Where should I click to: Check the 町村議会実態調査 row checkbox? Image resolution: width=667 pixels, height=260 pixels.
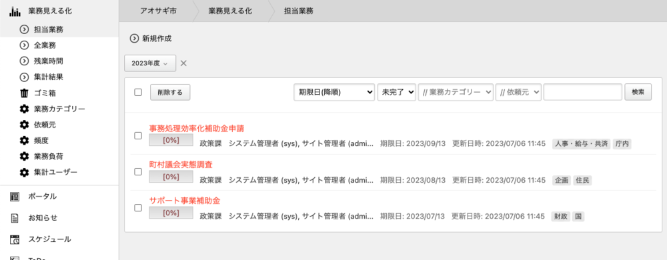pos(138,171)
